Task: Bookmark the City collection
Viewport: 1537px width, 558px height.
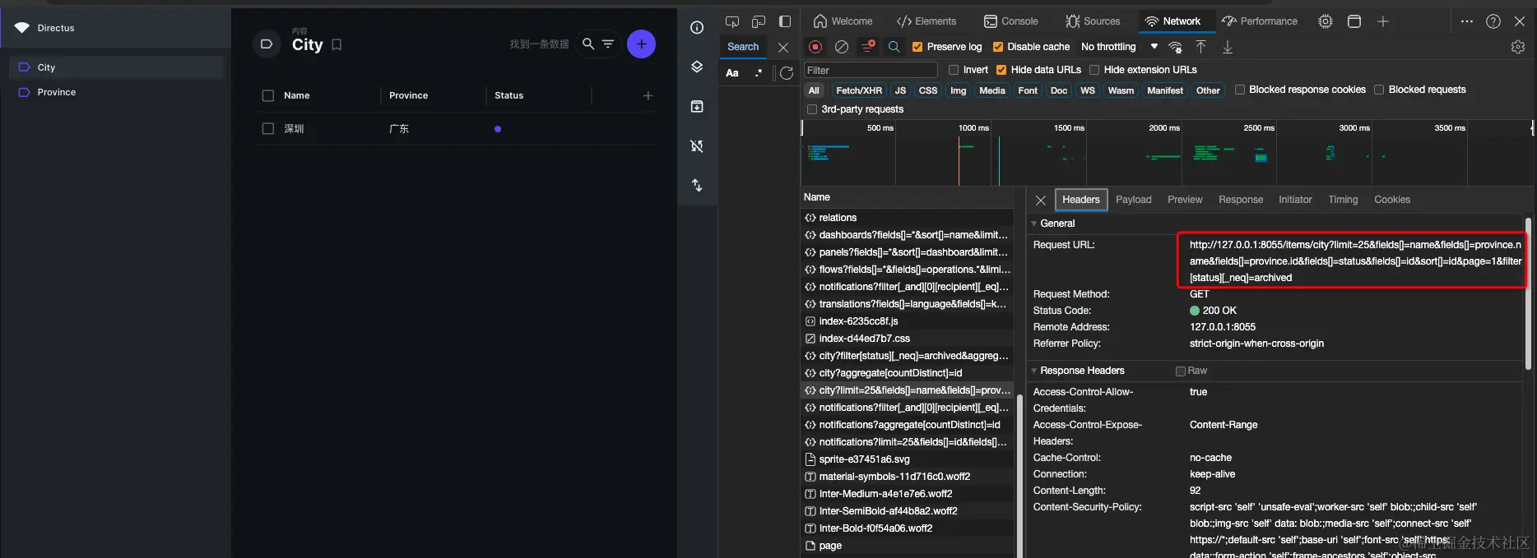Action: coord(337,45)
